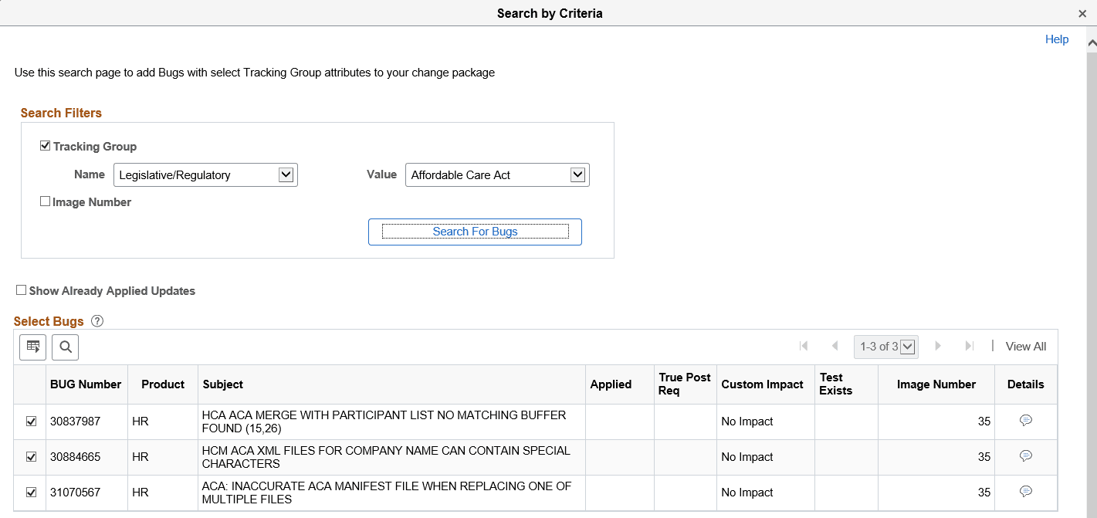
Task: Uncheck the Tracking Group filter
Action: click(x=45, y=145)
